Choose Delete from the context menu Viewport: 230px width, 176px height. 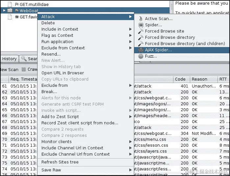tap(86, 23)
